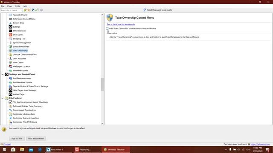Select the Shut Down red power icon

(10, 35)
